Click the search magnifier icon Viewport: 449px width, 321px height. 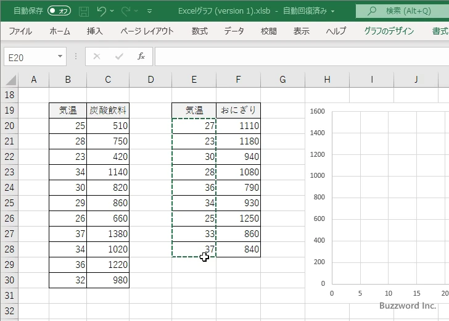(372, 11)
